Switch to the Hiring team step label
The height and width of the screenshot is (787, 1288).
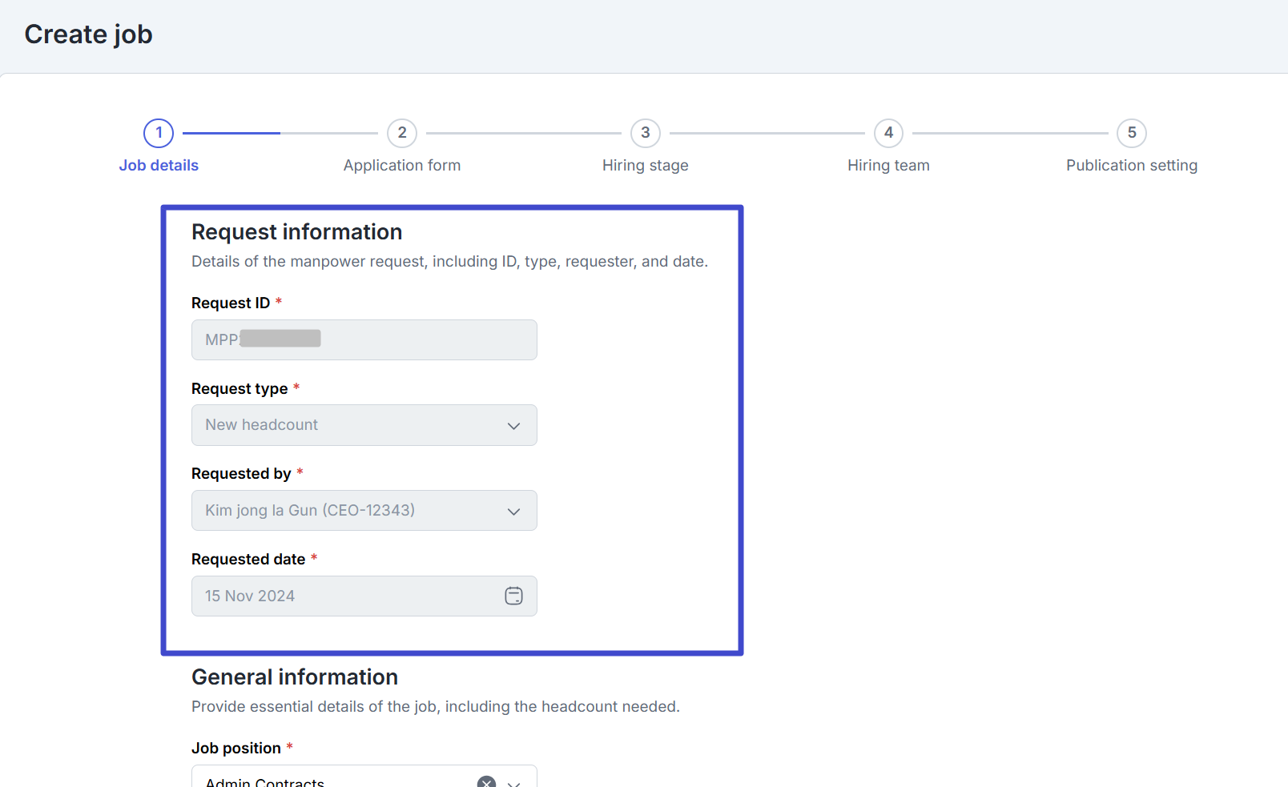(888, 166)
